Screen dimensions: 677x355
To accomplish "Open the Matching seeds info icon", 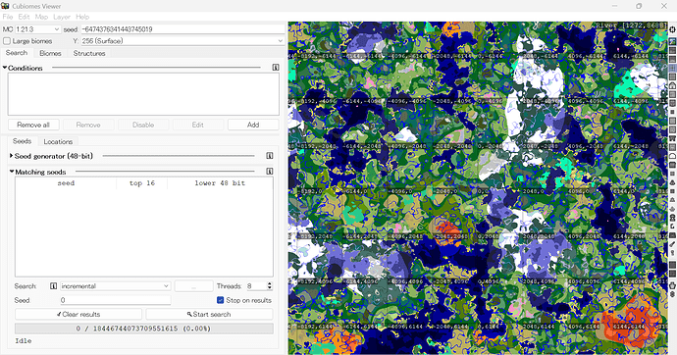I will pos(270,172).
